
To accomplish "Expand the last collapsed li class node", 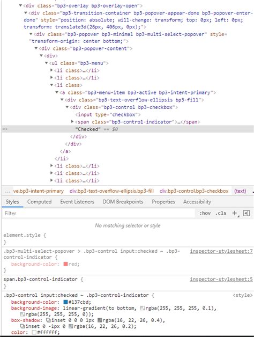I will pyautogui.click(x=51, y=180).
